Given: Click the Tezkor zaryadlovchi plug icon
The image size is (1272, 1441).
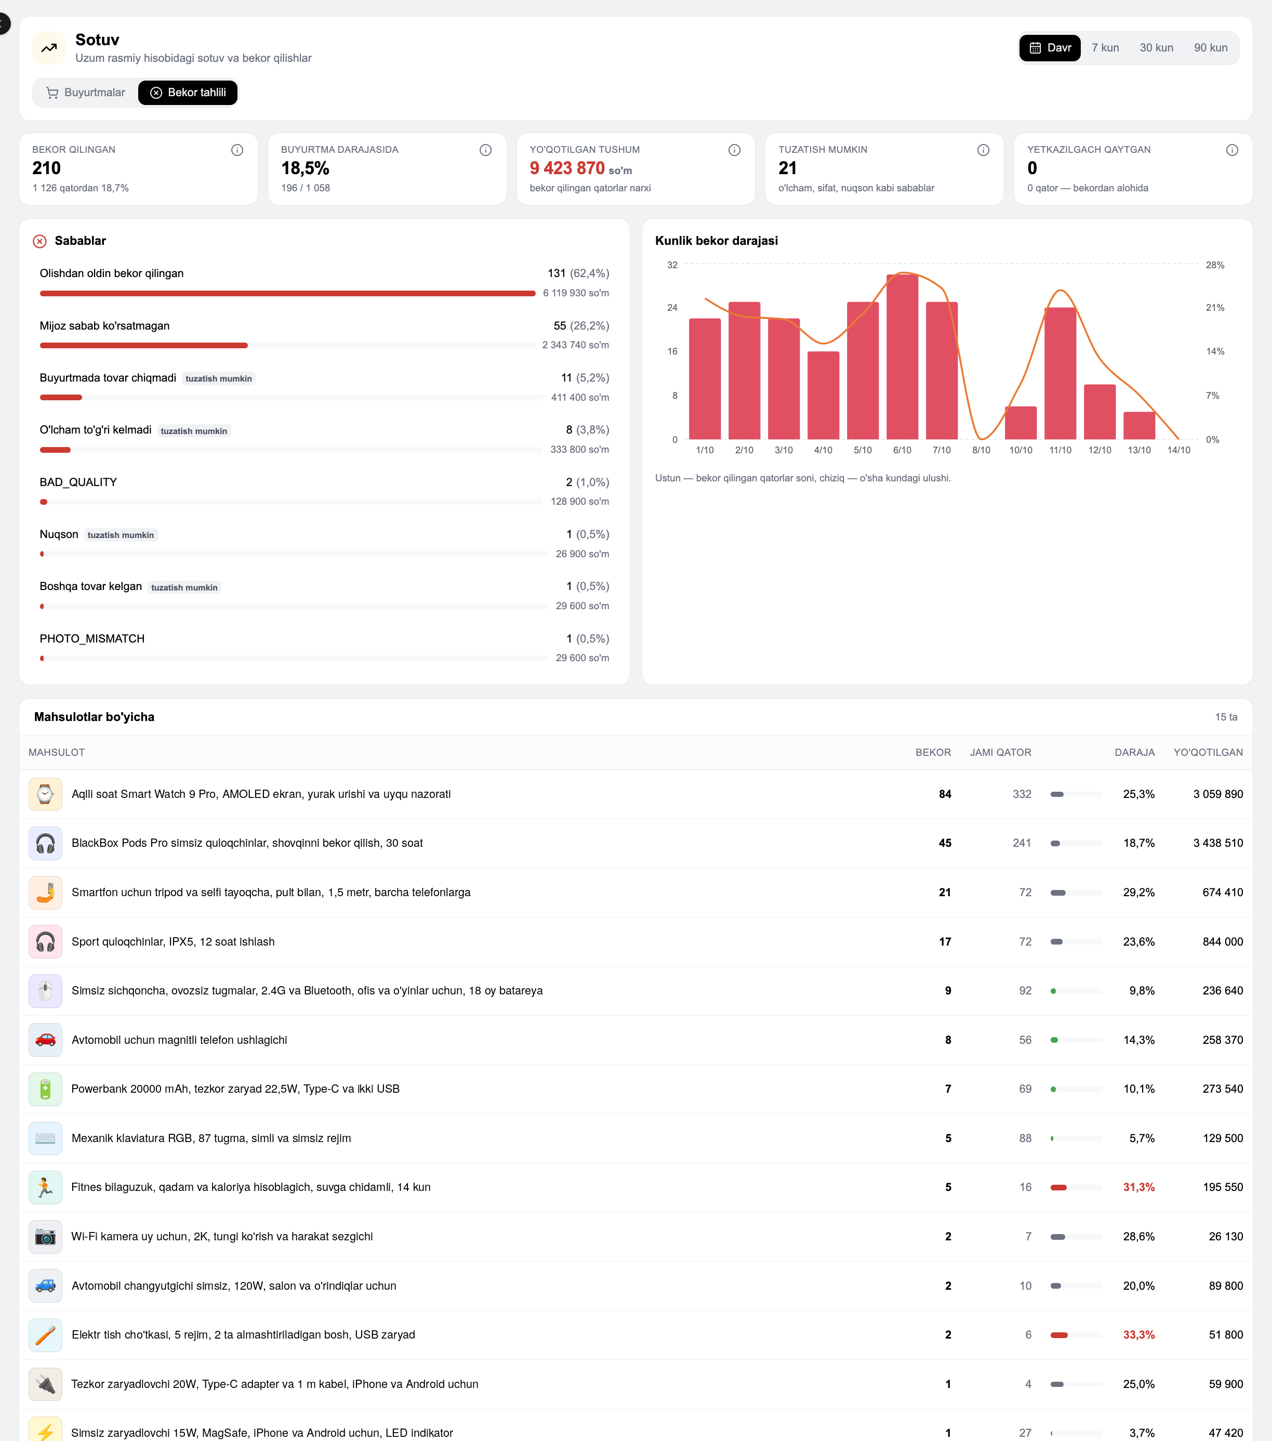Looking at the screenshot, I should (45, 1384).
